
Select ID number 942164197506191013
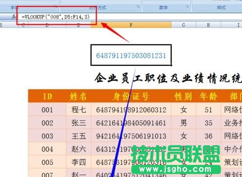tap(131, 136)
